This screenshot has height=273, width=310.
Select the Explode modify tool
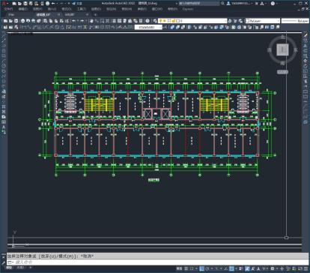306,121
